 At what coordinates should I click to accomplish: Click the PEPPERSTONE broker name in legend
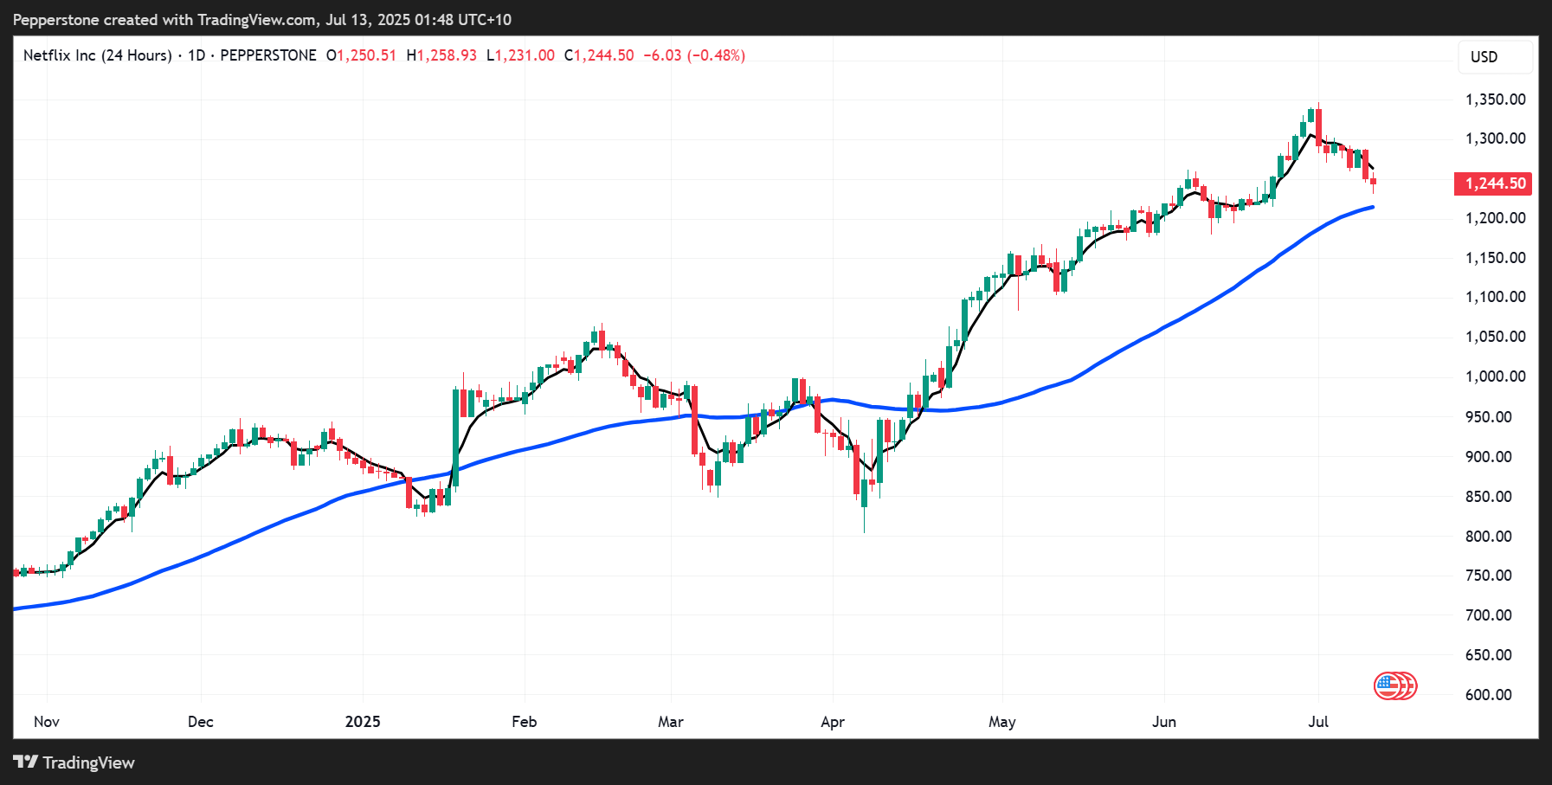point(268,55)
